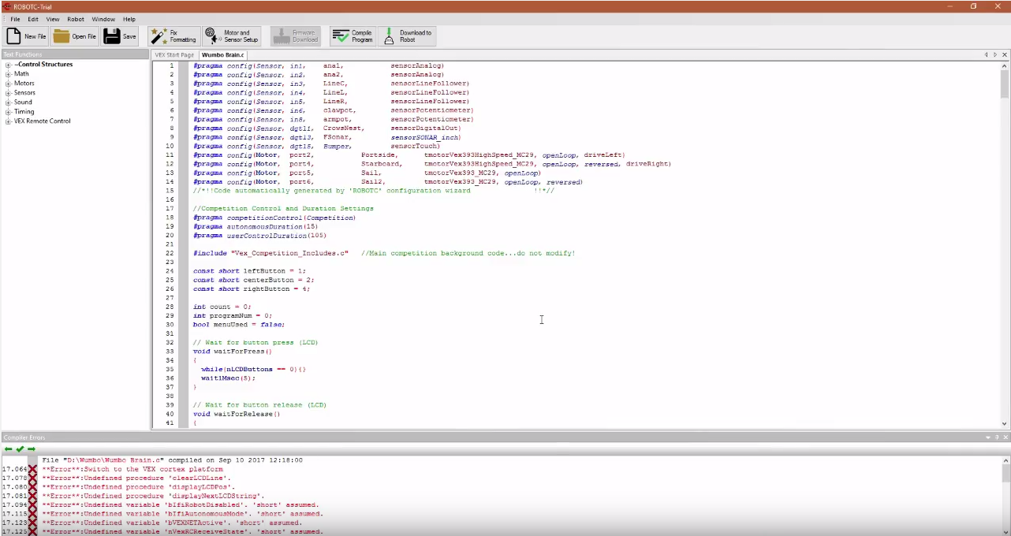The image size is (1011, 536).
Task: Expand the Sound tree node
Action: click(8, 102)
